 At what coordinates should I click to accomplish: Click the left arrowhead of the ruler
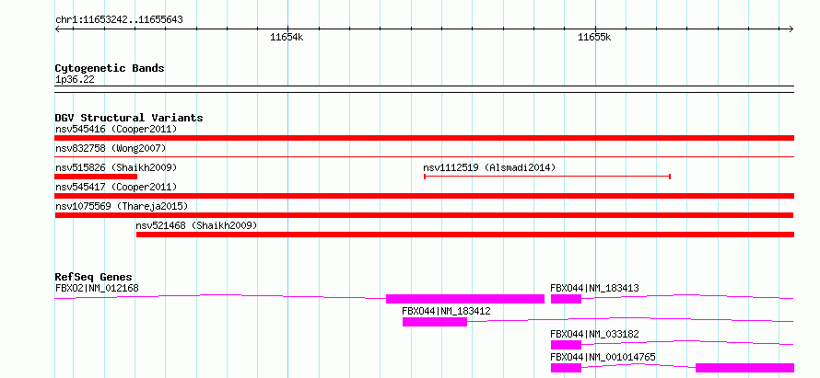tap(58, 29)
